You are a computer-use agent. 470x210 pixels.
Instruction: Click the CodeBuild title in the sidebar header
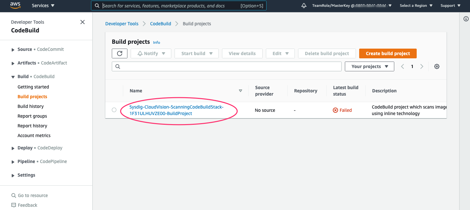pyautogui.click(x=25, y=30)
